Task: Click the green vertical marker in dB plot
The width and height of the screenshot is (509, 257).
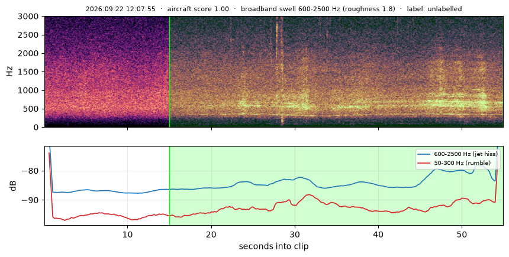Action: [169, 186]
